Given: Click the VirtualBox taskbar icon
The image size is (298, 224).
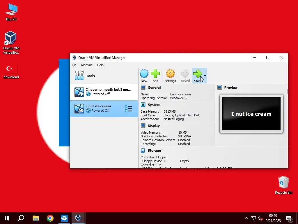Looking at the screenshot, I should click(78, 218).
